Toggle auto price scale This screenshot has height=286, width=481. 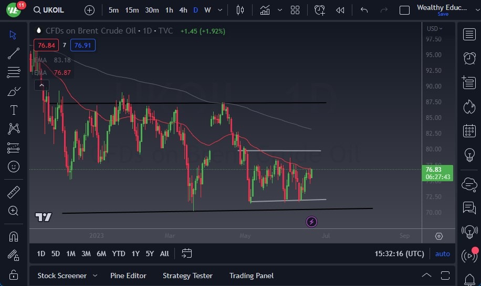442,254
